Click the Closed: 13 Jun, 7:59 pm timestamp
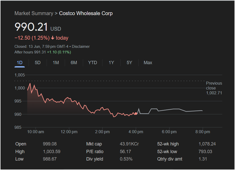This screenshot has height=170, width=235. [41, 47]
